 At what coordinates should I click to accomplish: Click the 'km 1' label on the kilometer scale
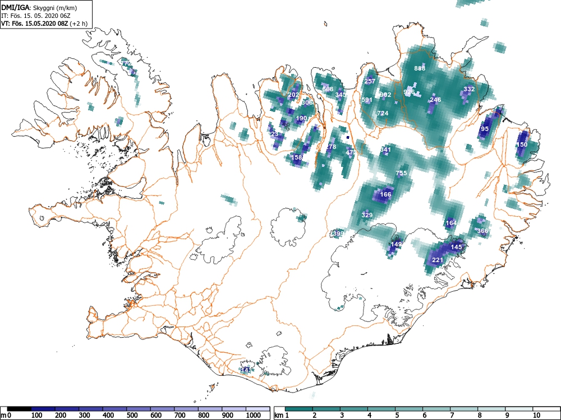[282, 416]
